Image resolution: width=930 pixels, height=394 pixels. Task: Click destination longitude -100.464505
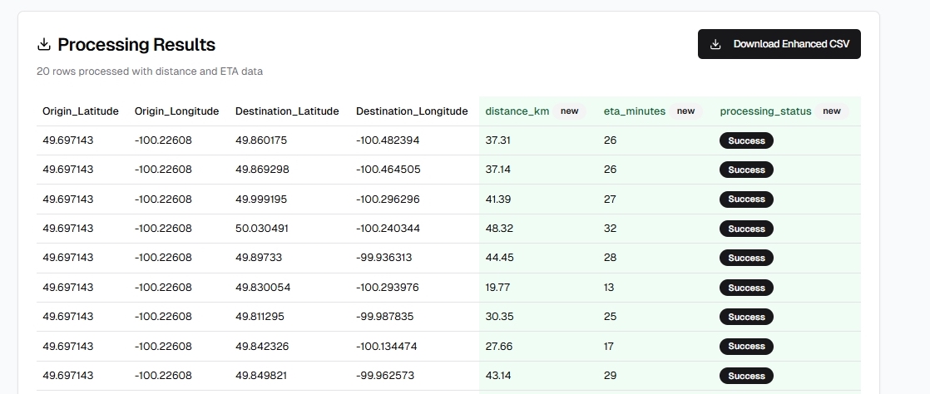click(388, 170)
